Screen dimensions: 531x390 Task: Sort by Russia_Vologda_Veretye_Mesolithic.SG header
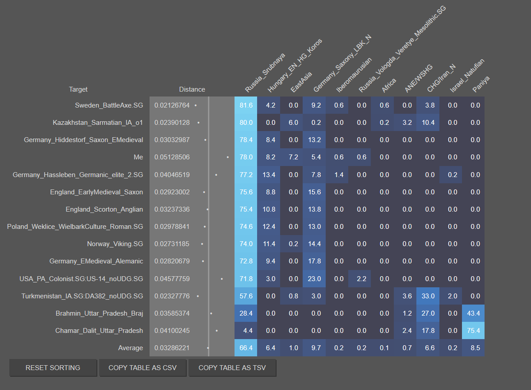click(x=403, y=50)
